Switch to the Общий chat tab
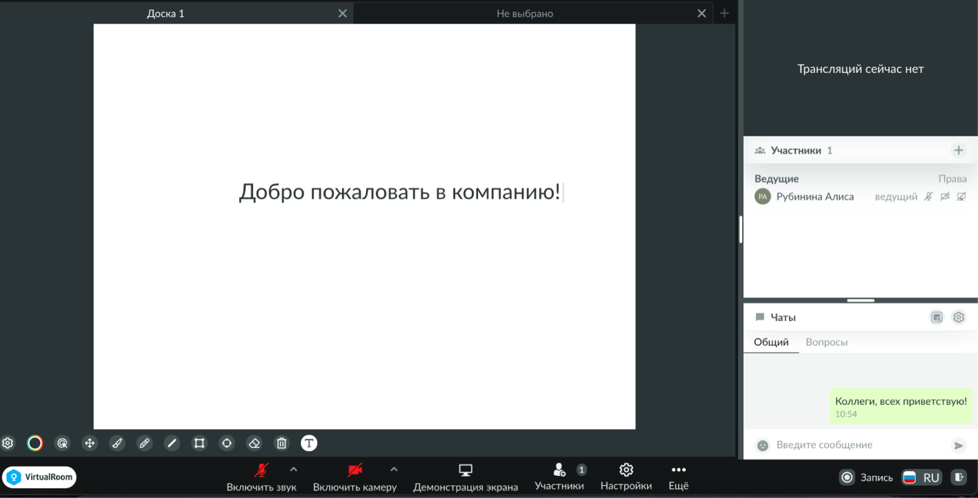The image size is (978, 498). 771,342
